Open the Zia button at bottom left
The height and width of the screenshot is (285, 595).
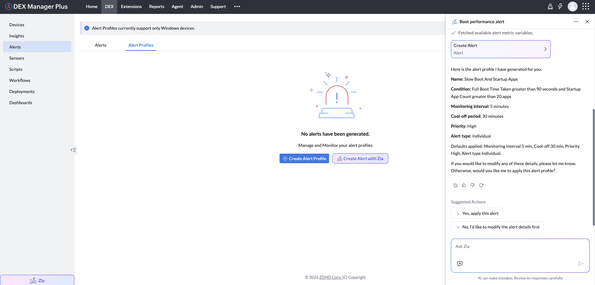pyautogui.click(x=37, y=280)
